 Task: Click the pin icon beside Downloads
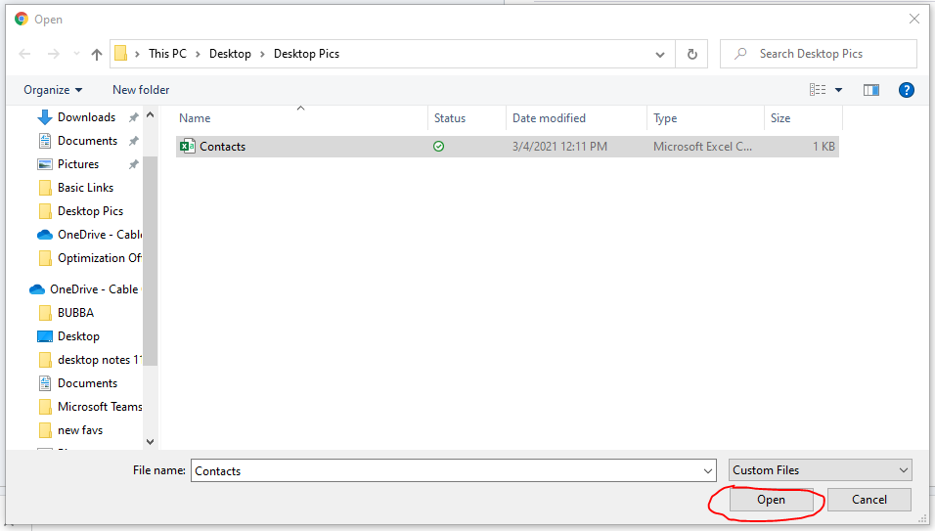click(x=134, y=117)
